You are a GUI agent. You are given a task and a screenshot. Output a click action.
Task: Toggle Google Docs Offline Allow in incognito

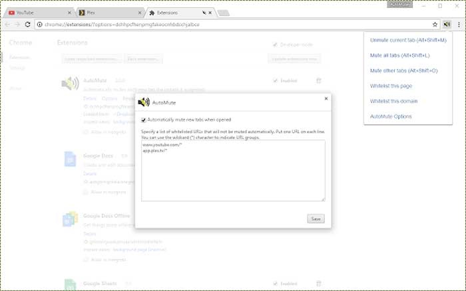(86, 260)
